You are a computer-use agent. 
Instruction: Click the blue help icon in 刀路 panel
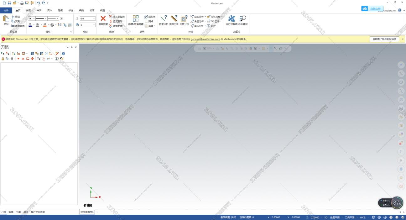tap(63, 54)
